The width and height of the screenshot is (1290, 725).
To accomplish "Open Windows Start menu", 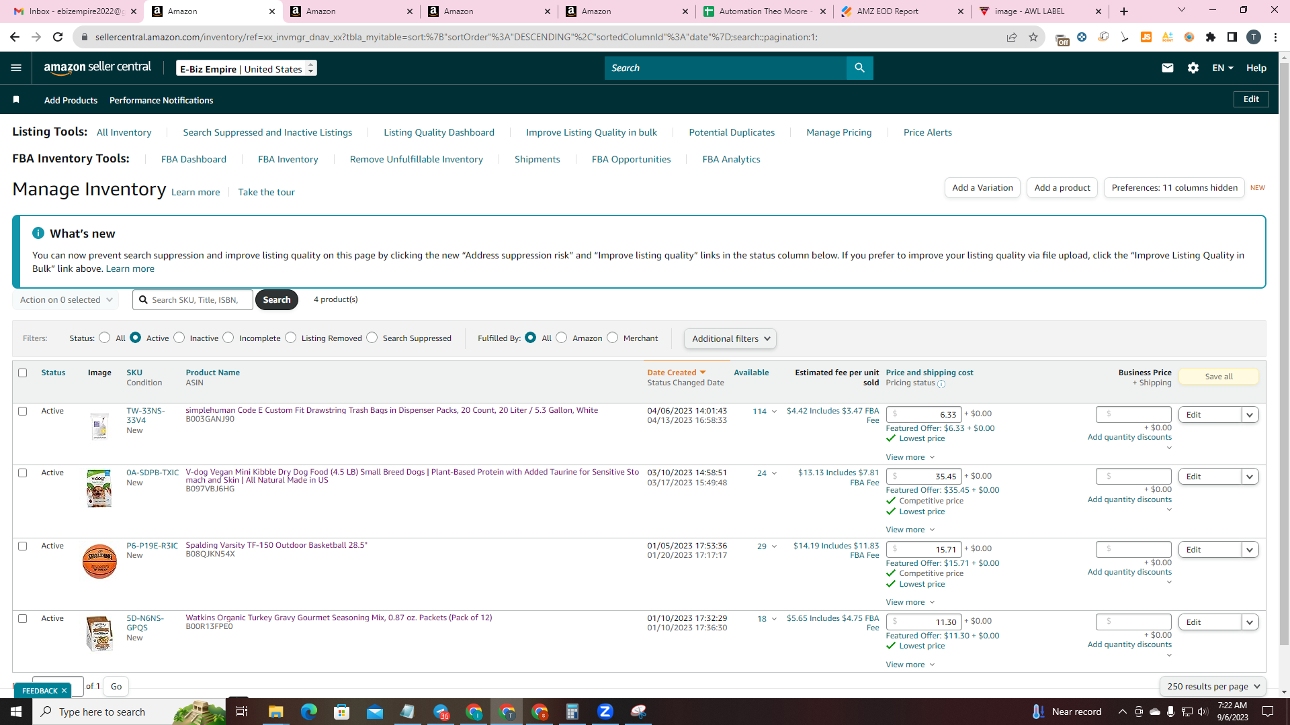I will (16, 712).
